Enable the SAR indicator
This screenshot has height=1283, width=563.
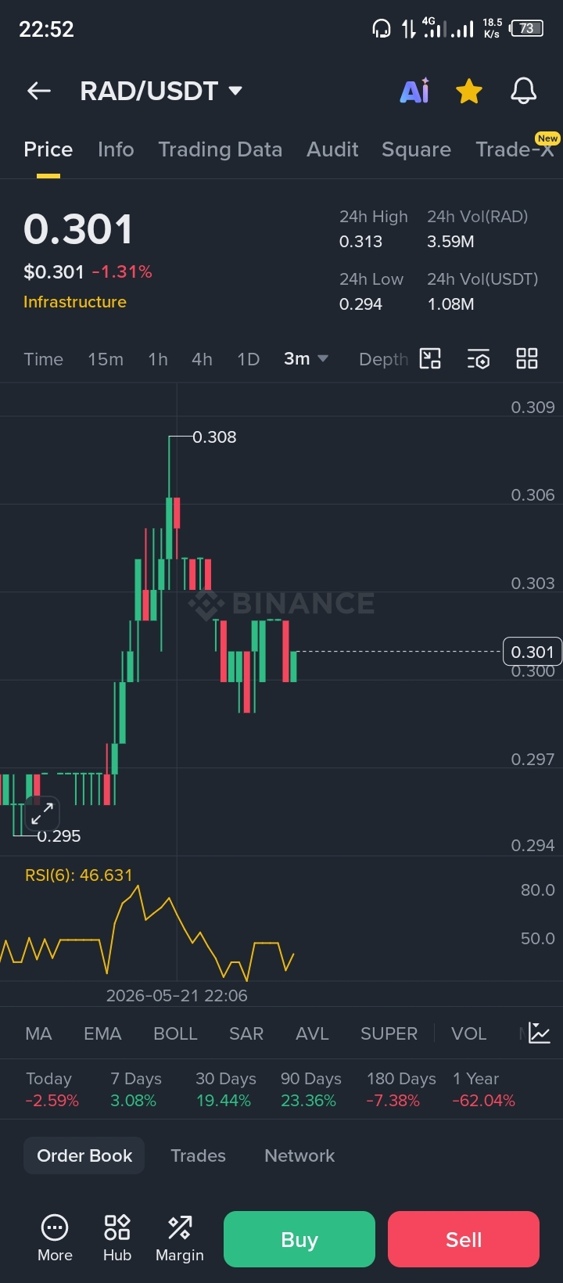point(246,1033)
